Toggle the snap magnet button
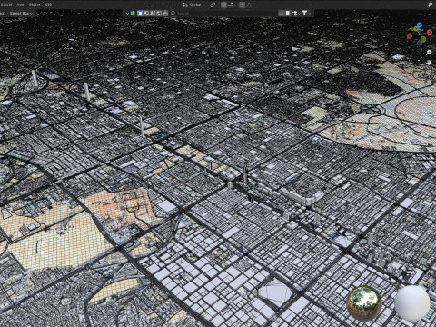Image resolution: width=436 pixels, height=327 pixels. (223, 5)
